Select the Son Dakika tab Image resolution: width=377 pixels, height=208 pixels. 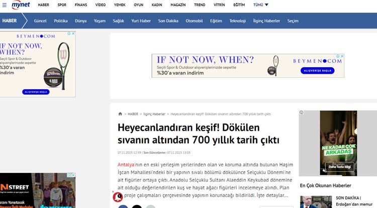pos(168,21)
